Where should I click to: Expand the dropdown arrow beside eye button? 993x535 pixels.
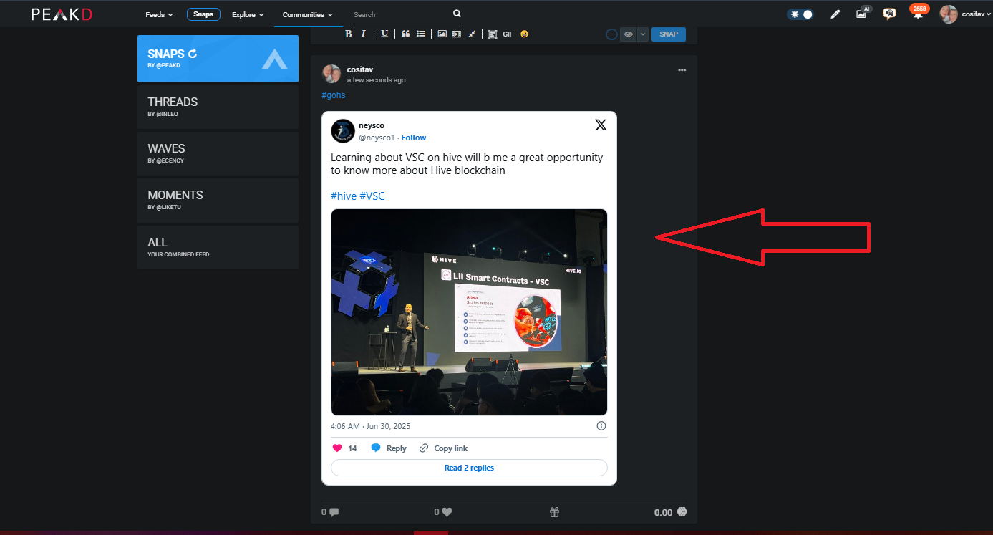[x=642, y=34]
